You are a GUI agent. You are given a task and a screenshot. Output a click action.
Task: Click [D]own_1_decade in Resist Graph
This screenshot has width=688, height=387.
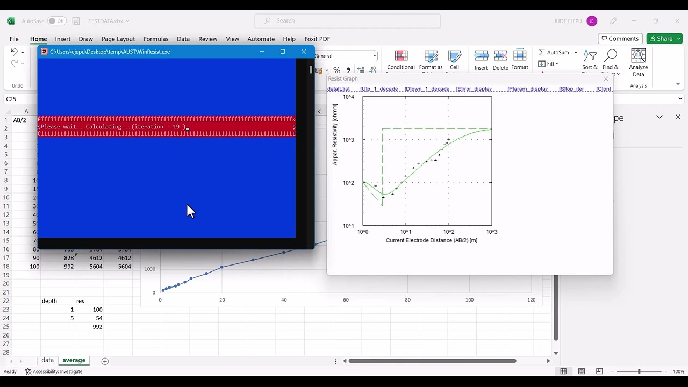pos(427,89)
